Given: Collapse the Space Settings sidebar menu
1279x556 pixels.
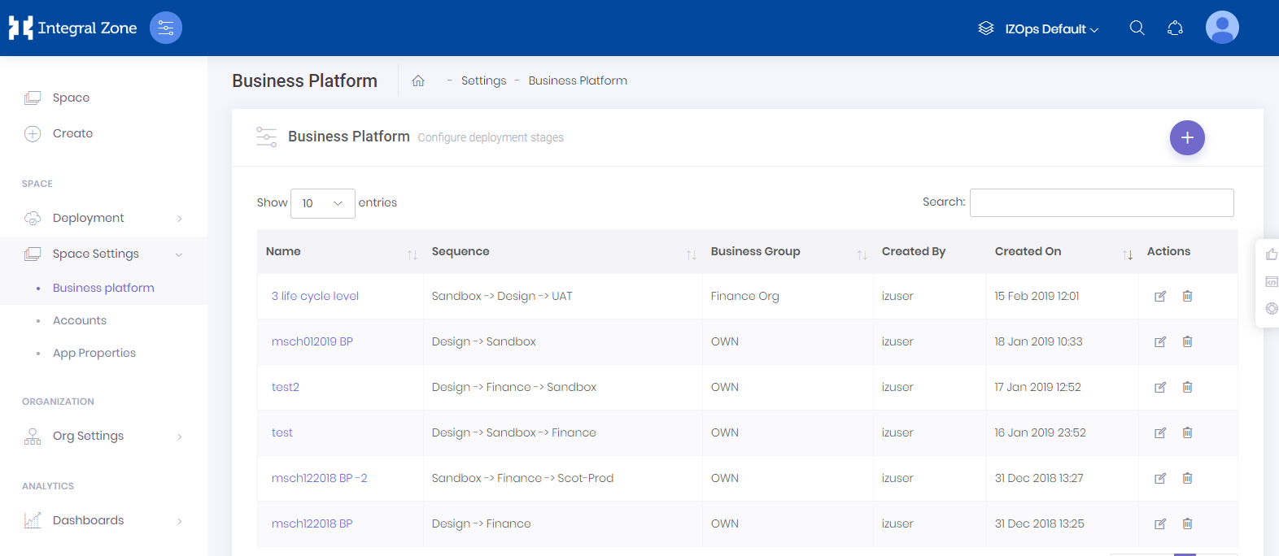Looking at the screenshot, I should tap(103, 254).
